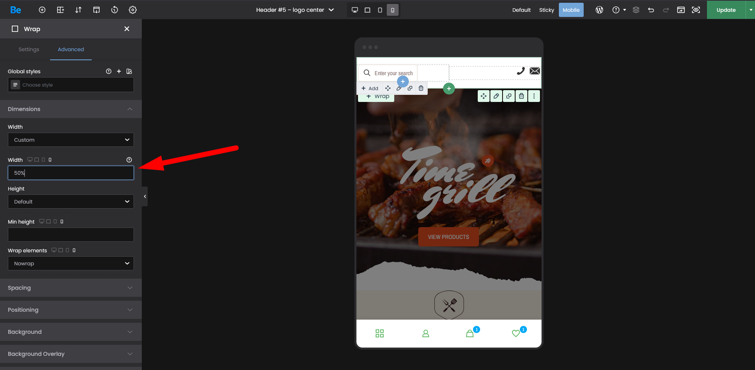Viewport: 755px width, 370px height.
Task: Open the page settings gear icon
Action: (133, 10)
